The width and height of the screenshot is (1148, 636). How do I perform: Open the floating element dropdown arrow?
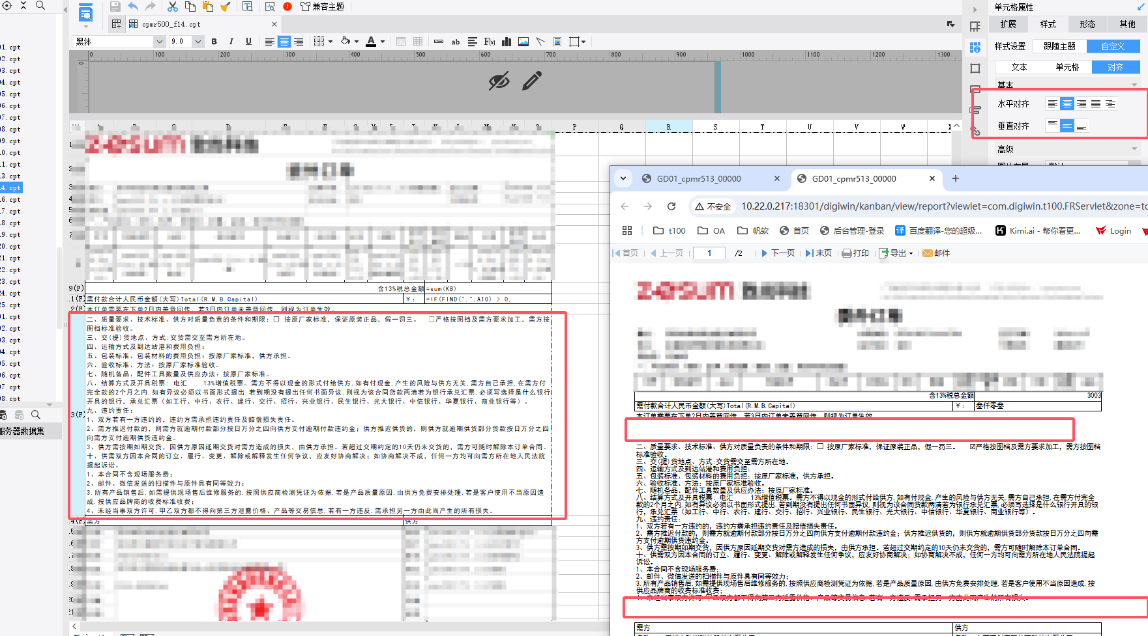[x=583, y=42]
